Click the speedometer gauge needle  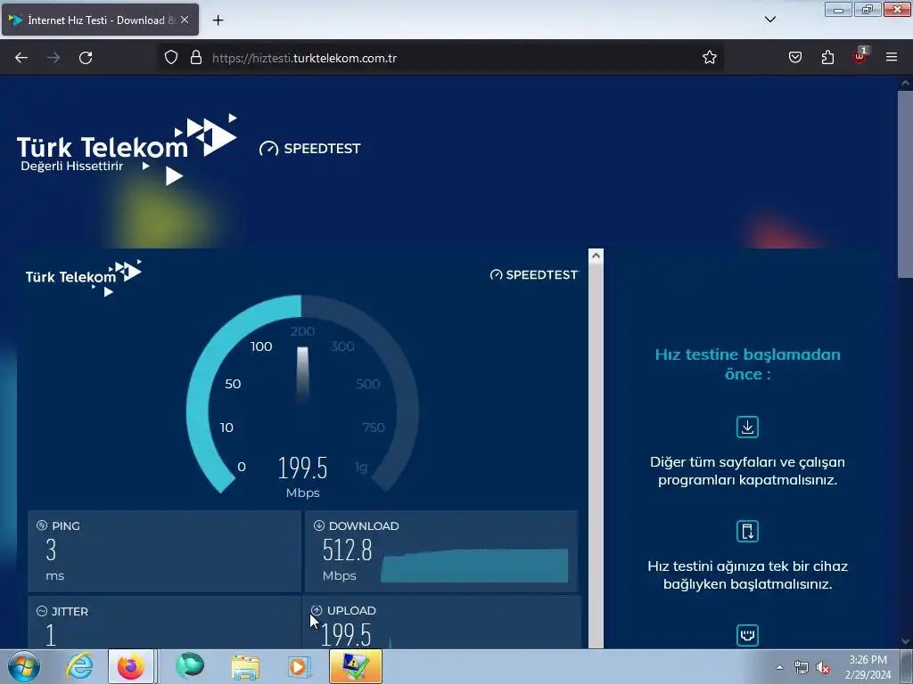(303, 375)
